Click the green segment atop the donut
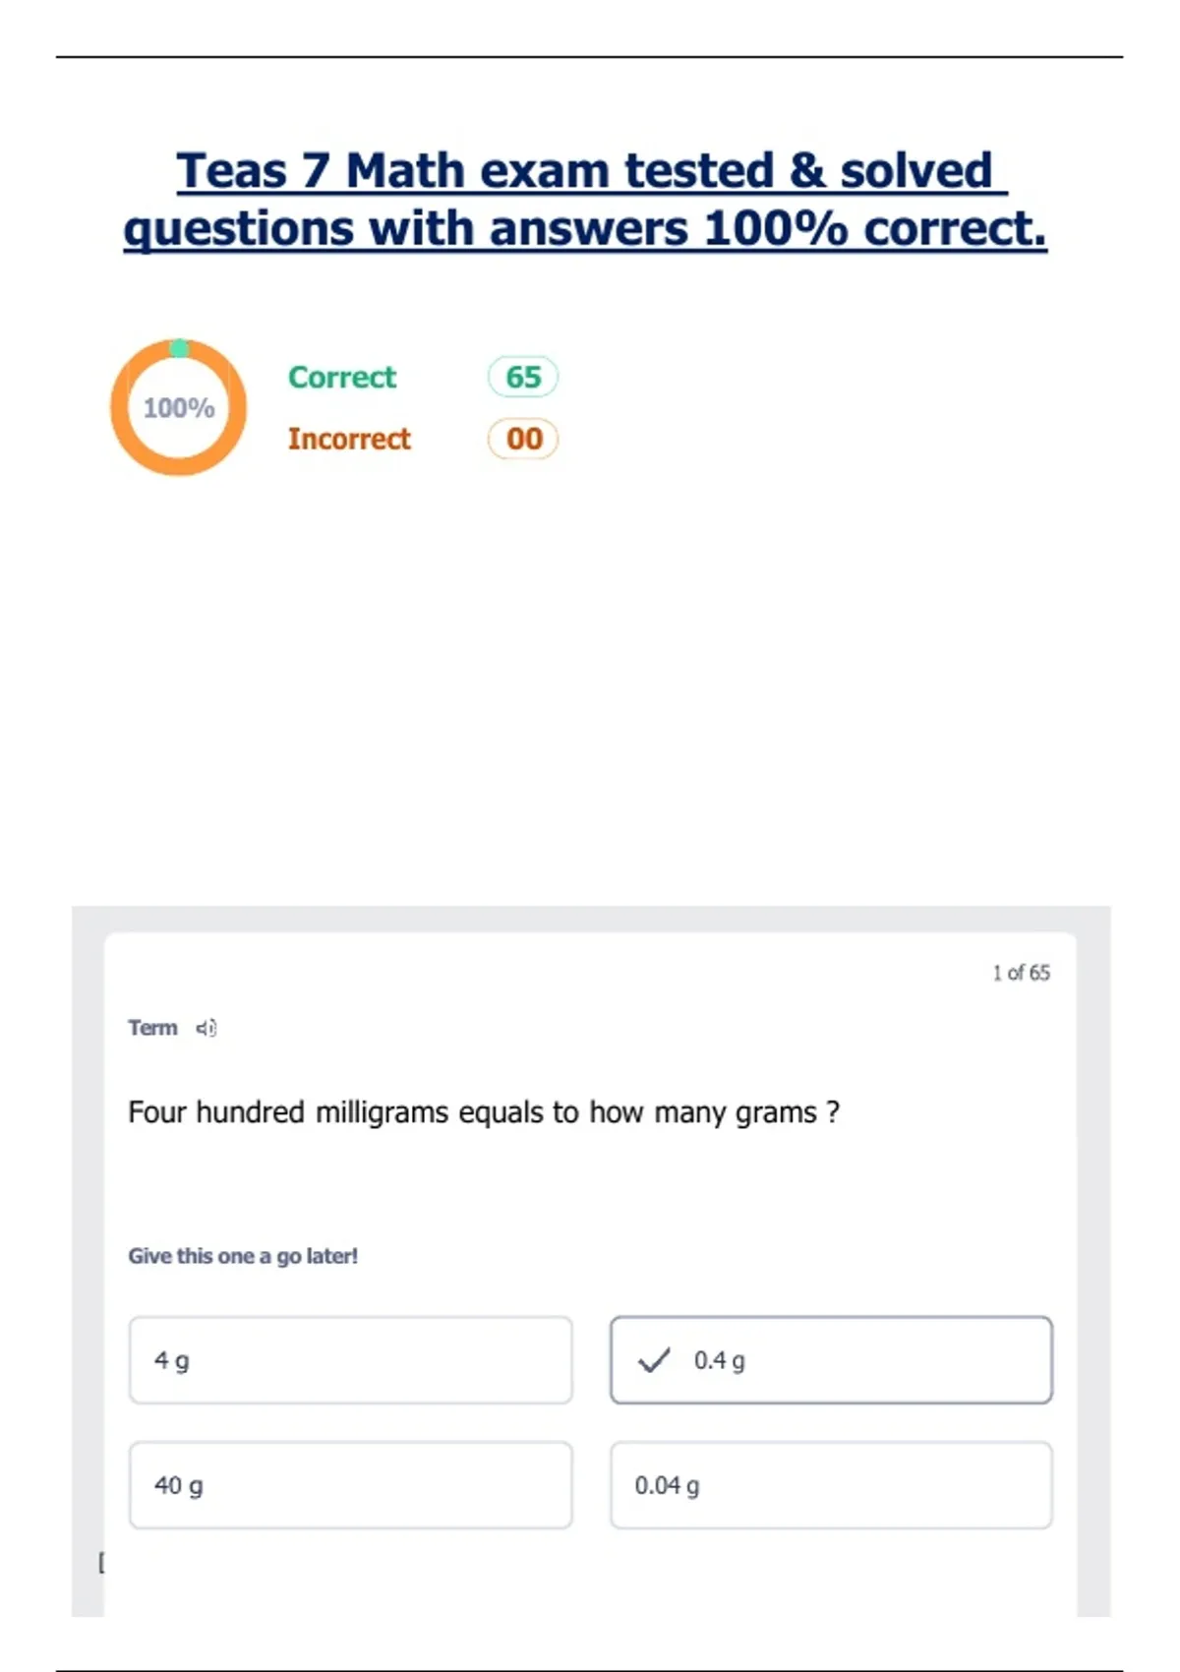The height and width of the screenshot is (1672, 1180). point(179,347)
